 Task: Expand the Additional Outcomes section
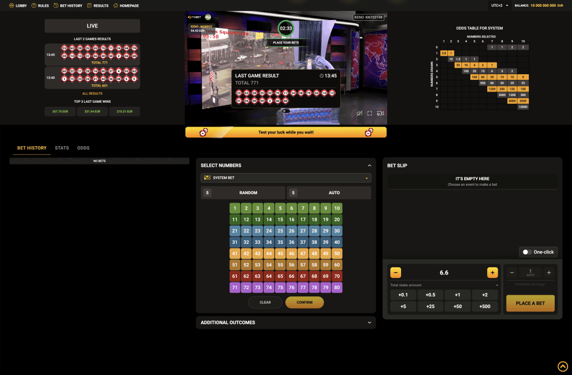[x=285, y=323]
